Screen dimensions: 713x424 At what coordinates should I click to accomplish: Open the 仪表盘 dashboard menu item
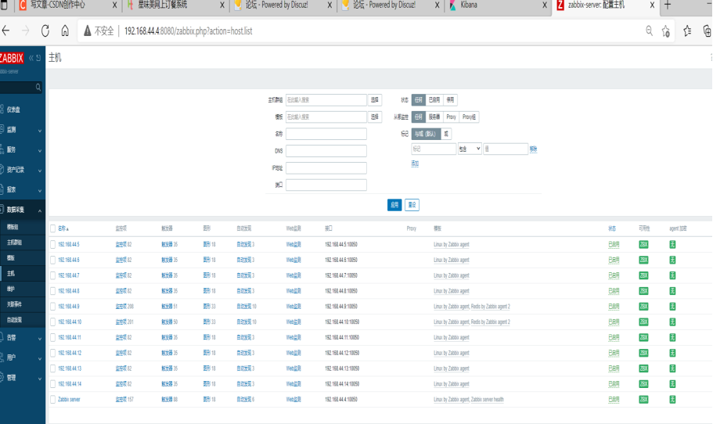click(13, 110)
